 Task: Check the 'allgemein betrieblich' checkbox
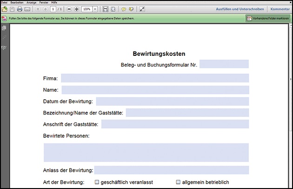[178, 182]
